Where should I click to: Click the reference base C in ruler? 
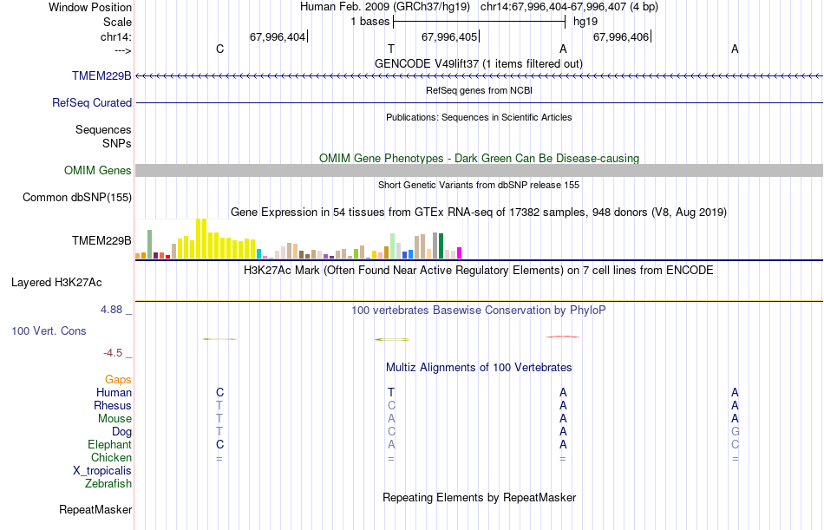[x=219, y=49]
